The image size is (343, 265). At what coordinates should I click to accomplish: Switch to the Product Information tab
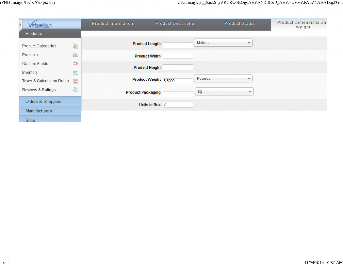(x=112, y=24)
